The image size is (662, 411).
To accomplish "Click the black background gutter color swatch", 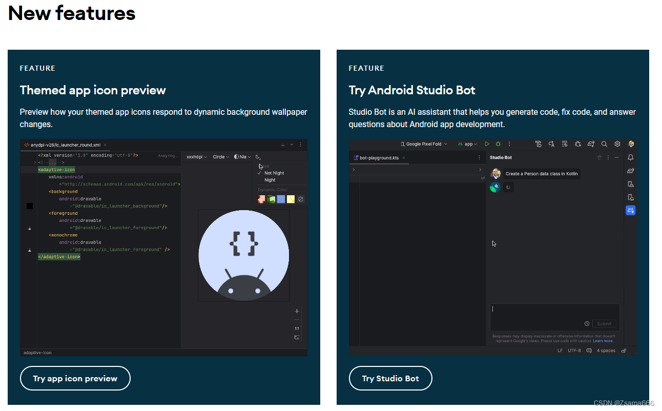I will pos(30,206).
